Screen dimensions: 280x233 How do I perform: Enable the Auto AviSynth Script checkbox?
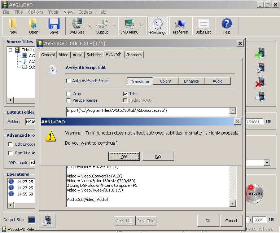click(x=68, y=81)
